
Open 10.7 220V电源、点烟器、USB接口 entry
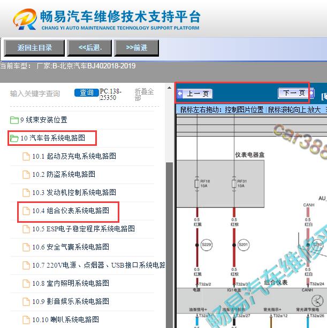pyautogui.click(x=98, y=265)
